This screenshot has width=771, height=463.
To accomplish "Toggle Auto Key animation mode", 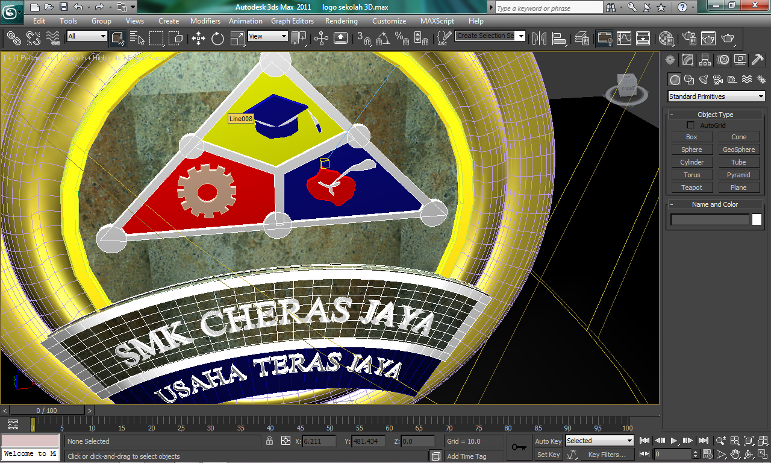I will coord(548,441).
